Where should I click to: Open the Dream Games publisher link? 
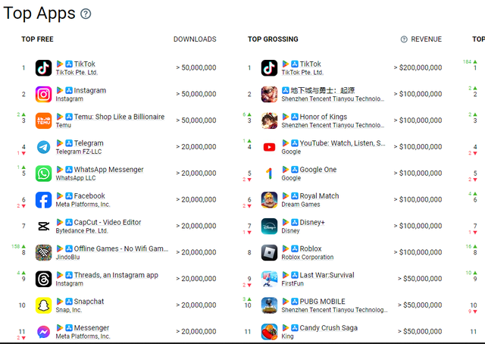click(302, 205)
